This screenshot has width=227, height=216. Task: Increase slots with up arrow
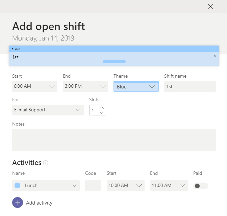[x=102, y=108]
